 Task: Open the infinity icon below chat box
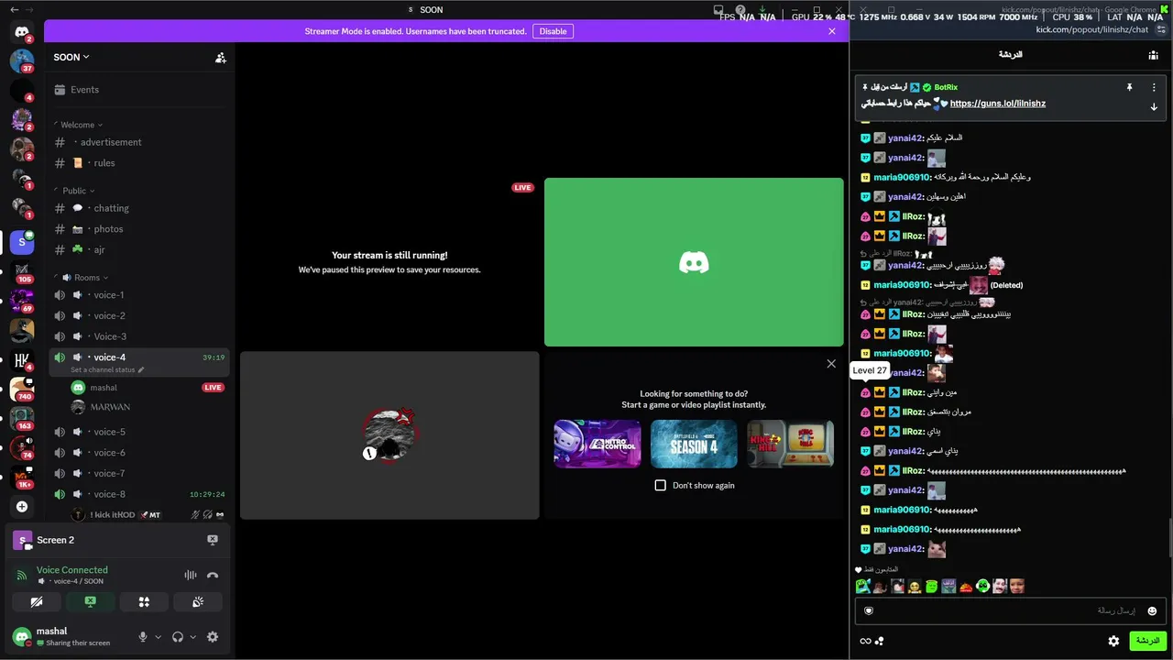tap(865, 641)
